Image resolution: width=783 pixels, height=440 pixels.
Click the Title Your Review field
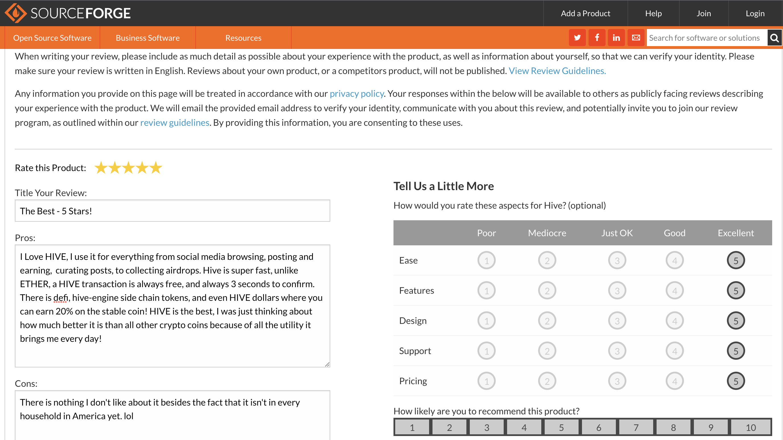pyautogui.click(x=172, y=211)
